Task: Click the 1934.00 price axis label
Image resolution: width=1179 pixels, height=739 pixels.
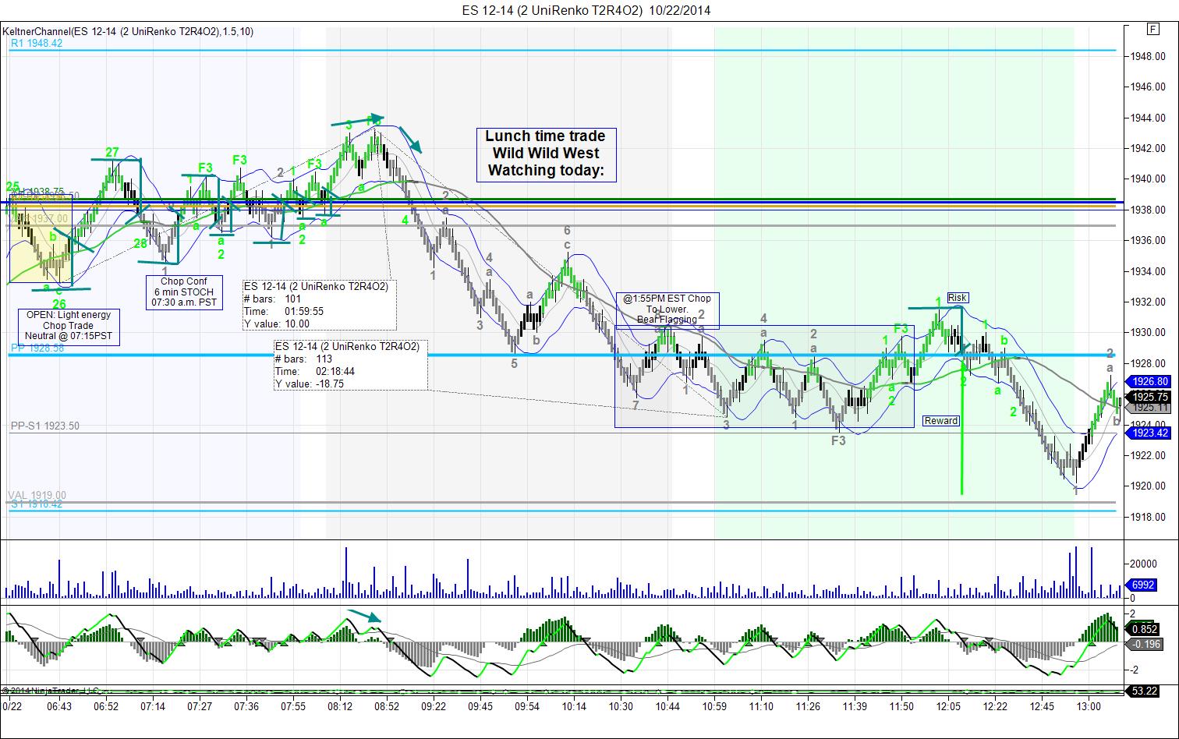Action: 1149,271
